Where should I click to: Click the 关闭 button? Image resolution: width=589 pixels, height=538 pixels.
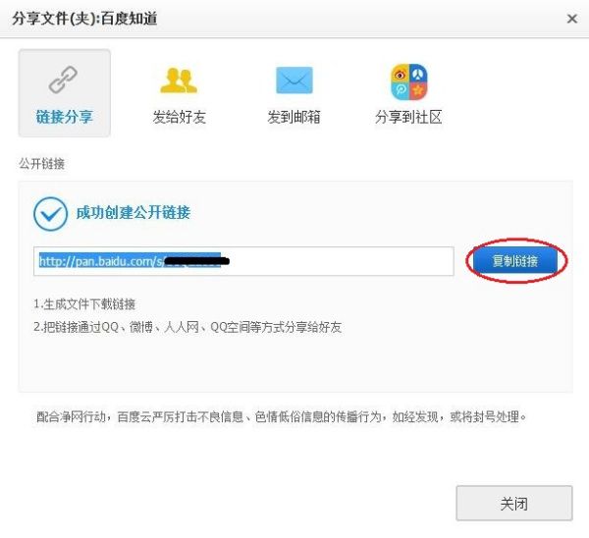514,503
